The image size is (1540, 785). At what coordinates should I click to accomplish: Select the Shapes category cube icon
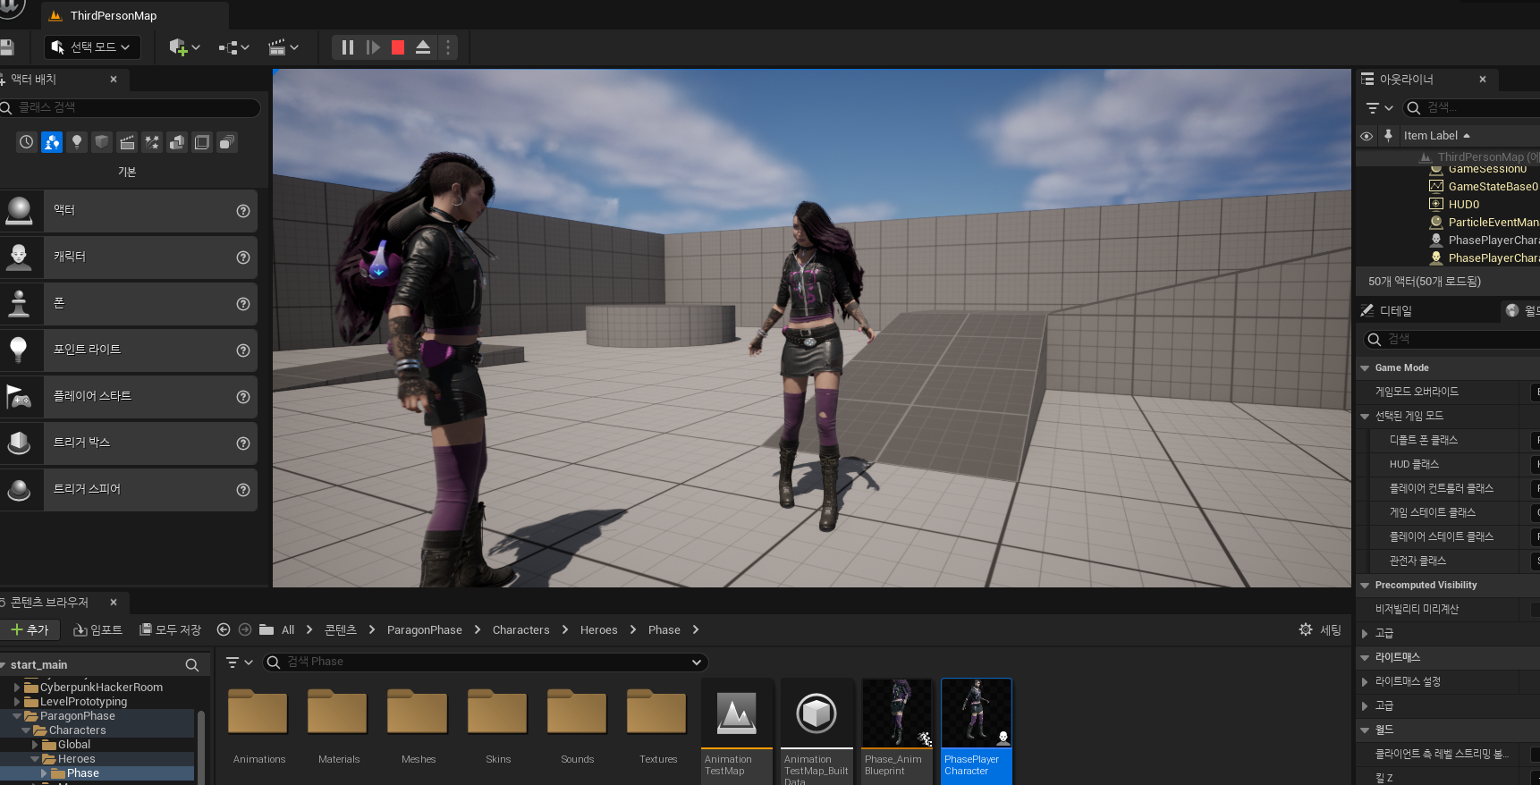(102, 142)
